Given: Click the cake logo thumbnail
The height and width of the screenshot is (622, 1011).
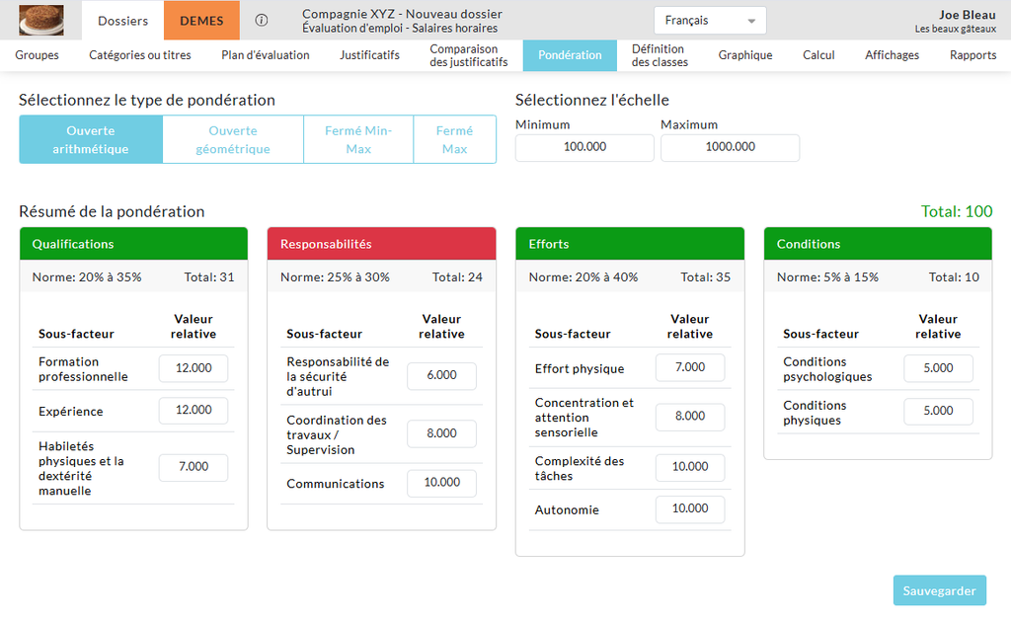Looking at the screenshot, I should [x=41, y=20].
